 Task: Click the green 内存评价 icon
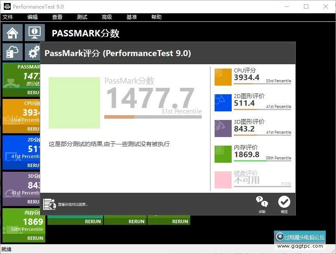[x=223, y=154]
